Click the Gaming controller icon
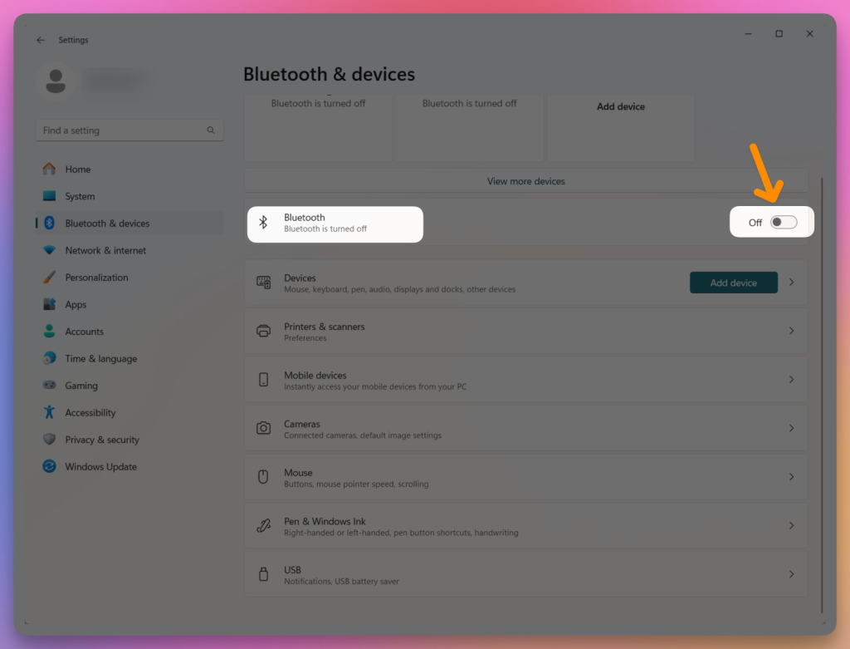The image size is (850, 649). 49,386
